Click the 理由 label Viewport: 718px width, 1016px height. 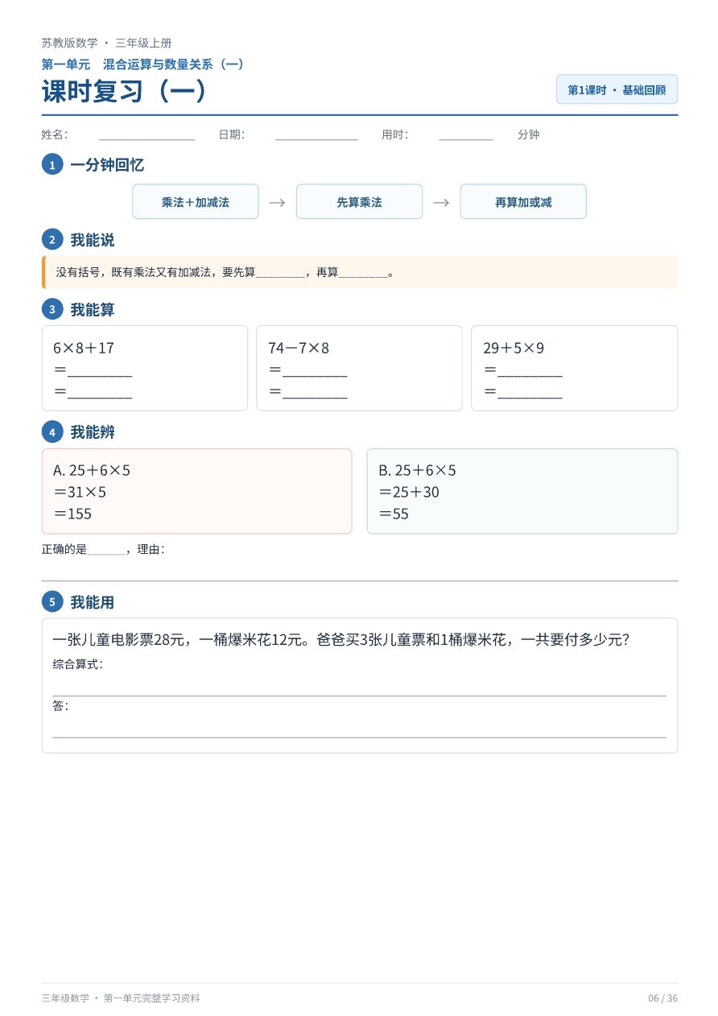pyautogui.click(x=151, y=550)
